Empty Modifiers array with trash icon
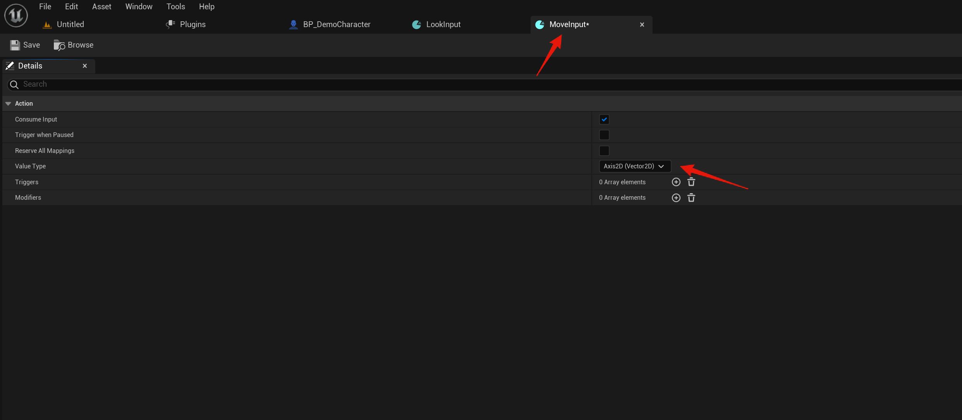 click(691, 198)
